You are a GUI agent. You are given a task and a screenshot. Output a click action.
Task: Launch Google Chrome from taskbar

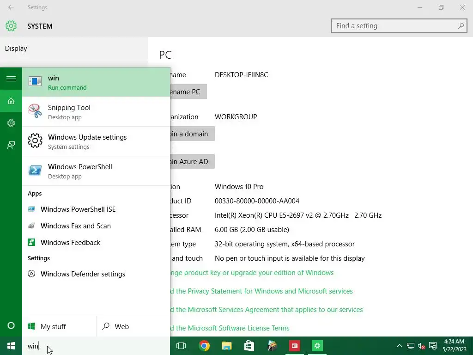point(204,346)
